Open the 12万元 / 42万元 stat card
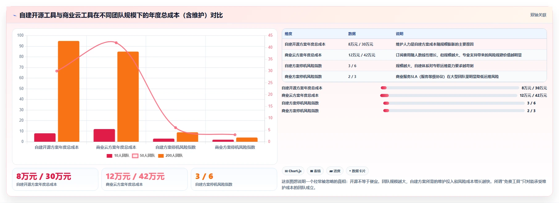This screenshot has height=203, width=559. (x=145, y=179)
